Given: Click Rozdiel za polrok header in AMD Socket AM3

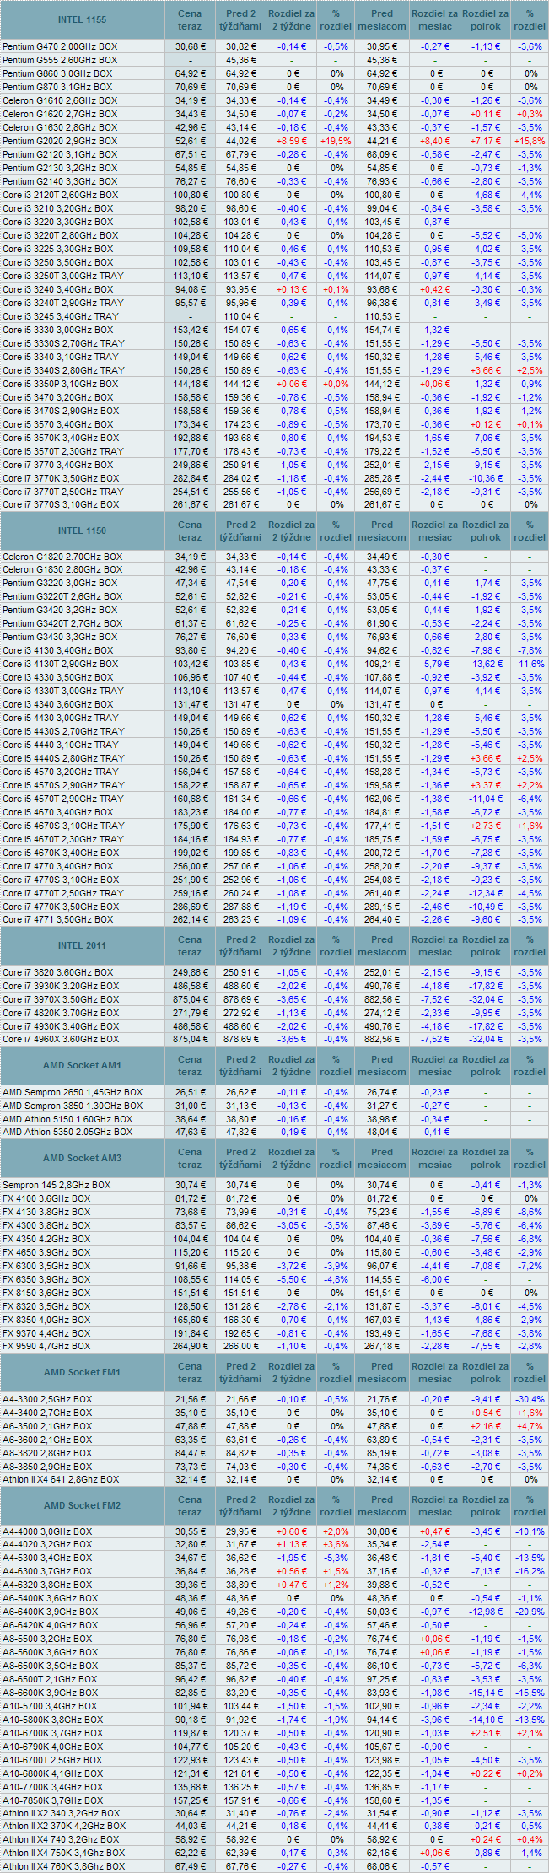Looking at the screenshot, I should click(x=486, y=1158).
